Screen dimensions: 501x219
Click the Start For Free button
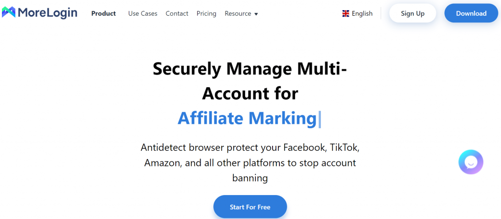(250, 207)
